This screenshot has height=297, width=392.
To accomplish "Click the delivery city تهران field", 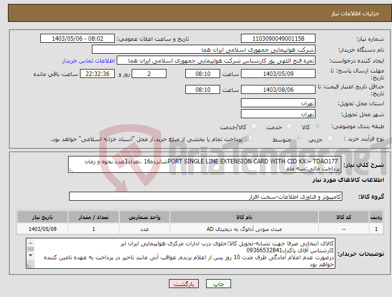I will (x=278, y=114).
